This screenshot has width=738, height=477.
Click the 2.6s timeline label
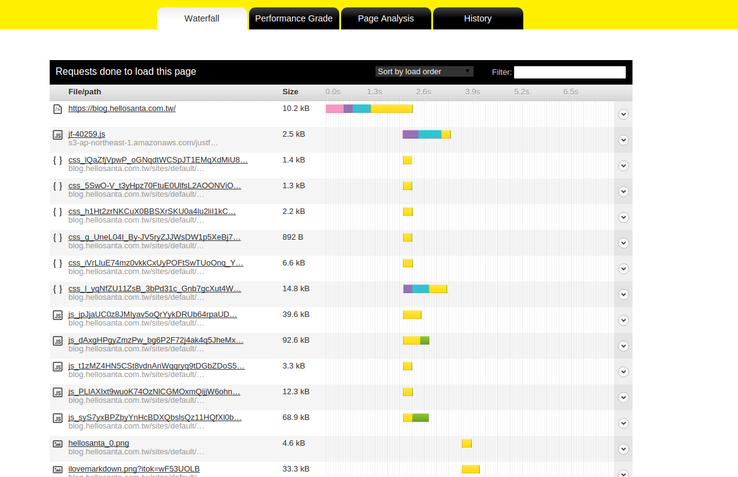[424, 92]
